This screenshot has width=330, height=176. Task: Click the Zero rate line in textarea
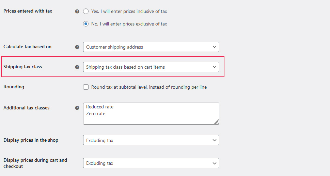coord(96,113)
